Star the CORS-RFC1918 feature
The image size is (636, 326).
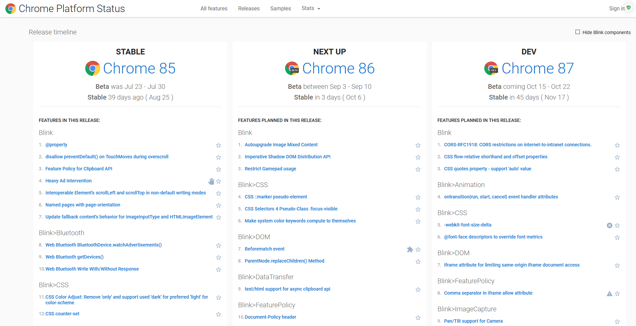pos(617,145)
